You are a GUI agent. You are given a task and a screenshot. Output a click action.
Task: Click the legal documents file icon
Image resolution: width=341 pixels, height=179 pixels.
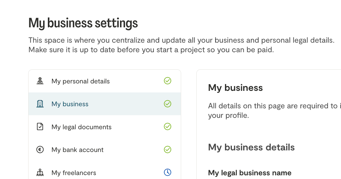40,127
